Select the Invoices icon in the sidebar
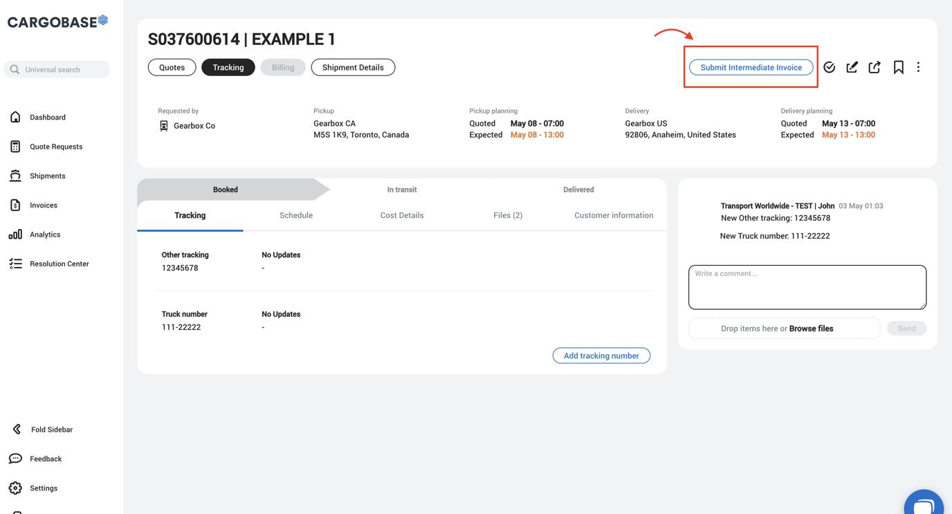The height and width of the screenshot is (514, 952). point(43,205)
